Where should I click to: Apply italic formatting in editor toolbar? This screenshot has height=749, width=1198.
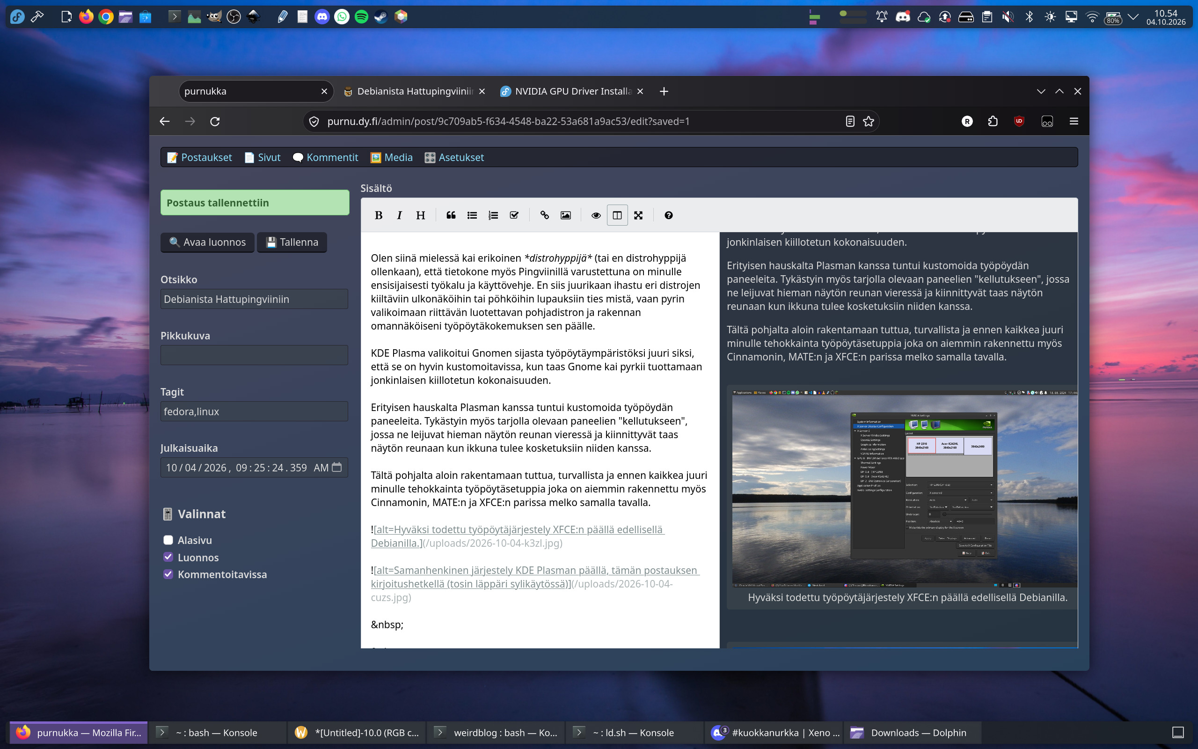400,215
